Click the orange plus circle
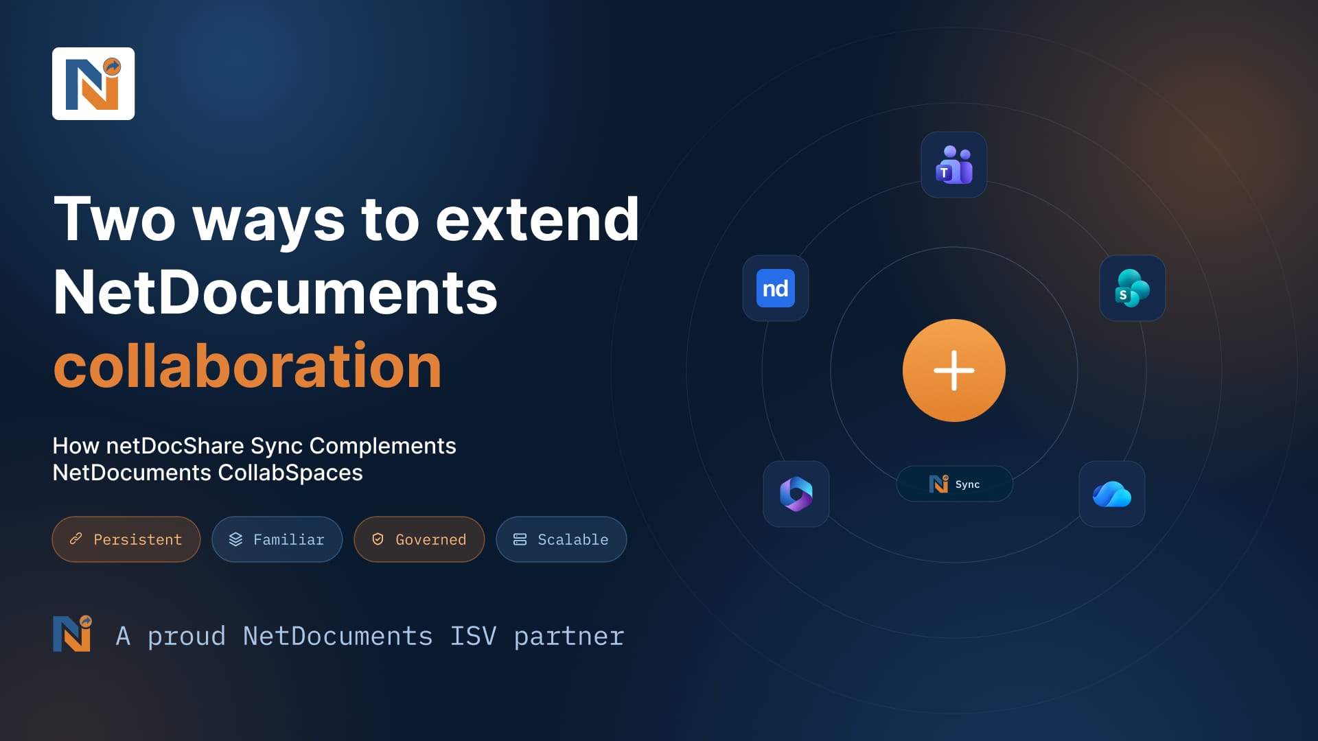 point(954,370)
